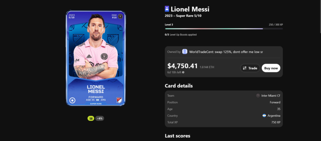
Task: Open the owner avatar icon next to WorldTradeCent
Action: 185,52
